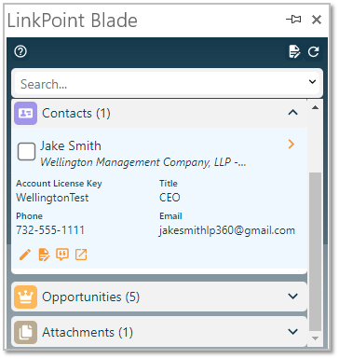
Task: Edit Jake Smith with pencil icon
Action: pos(25,255)
